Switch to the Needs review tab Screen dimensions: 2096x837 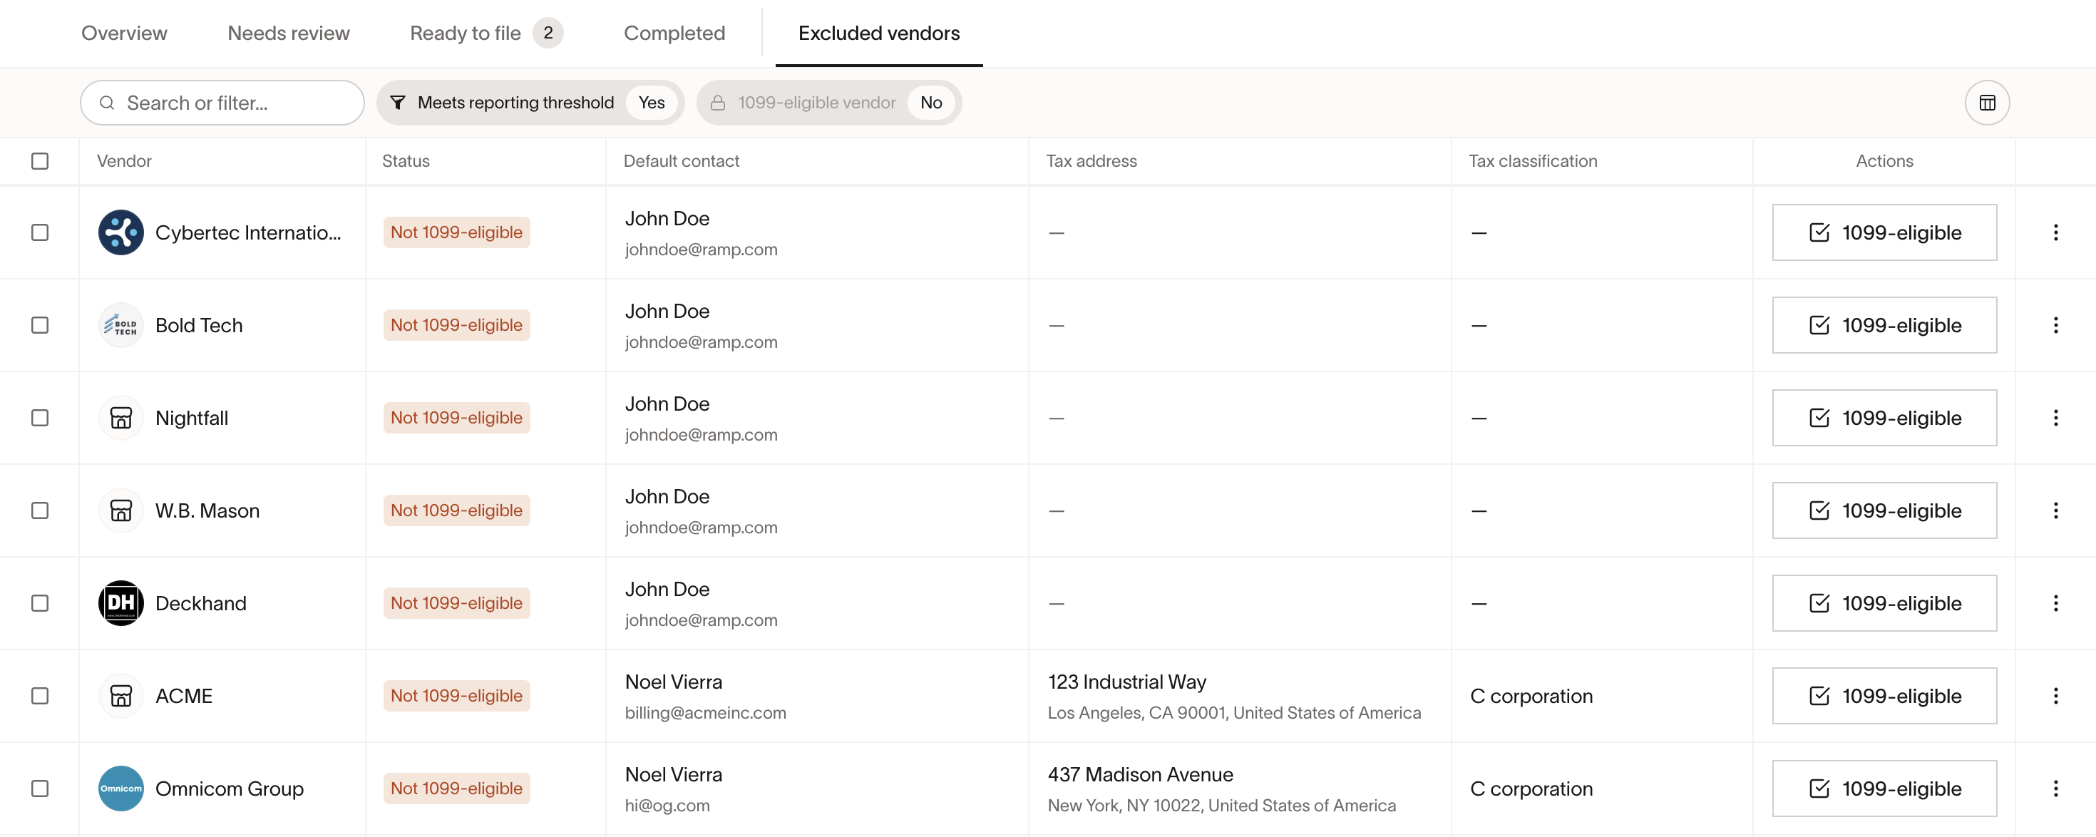(288, 34)
